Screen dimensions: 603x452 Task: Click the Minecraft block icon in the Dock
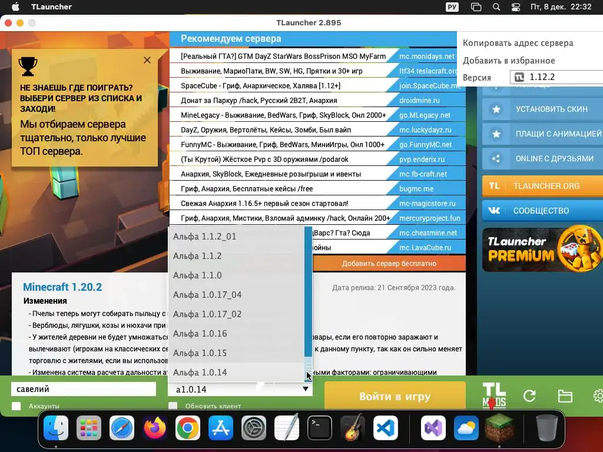tap(499, 428)
